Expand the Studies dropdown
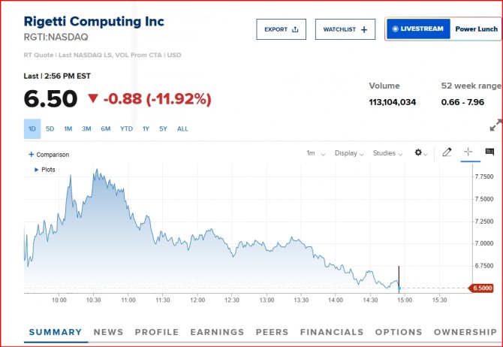Image resolution: width=503 pixels, height=347 pixels. tap(388, 153)
